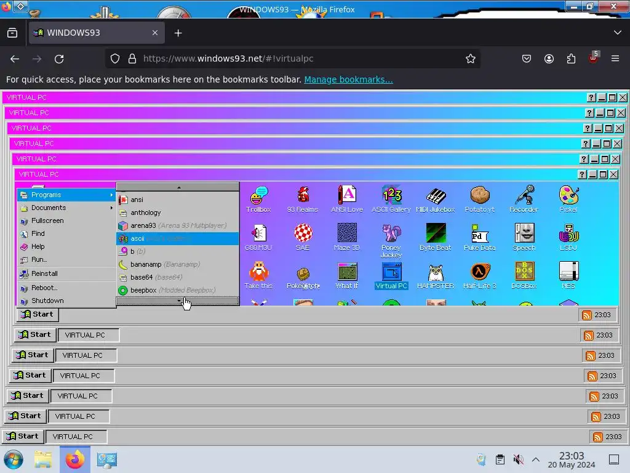This screenshot has height=473, width=630.
Task: Expand the Programs submenu
Action: click(x=66, y=195)
